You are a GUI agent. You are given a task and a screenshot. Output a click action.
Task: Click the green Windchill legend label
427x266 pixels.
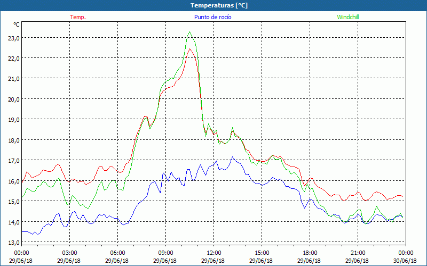coord(348,17)
